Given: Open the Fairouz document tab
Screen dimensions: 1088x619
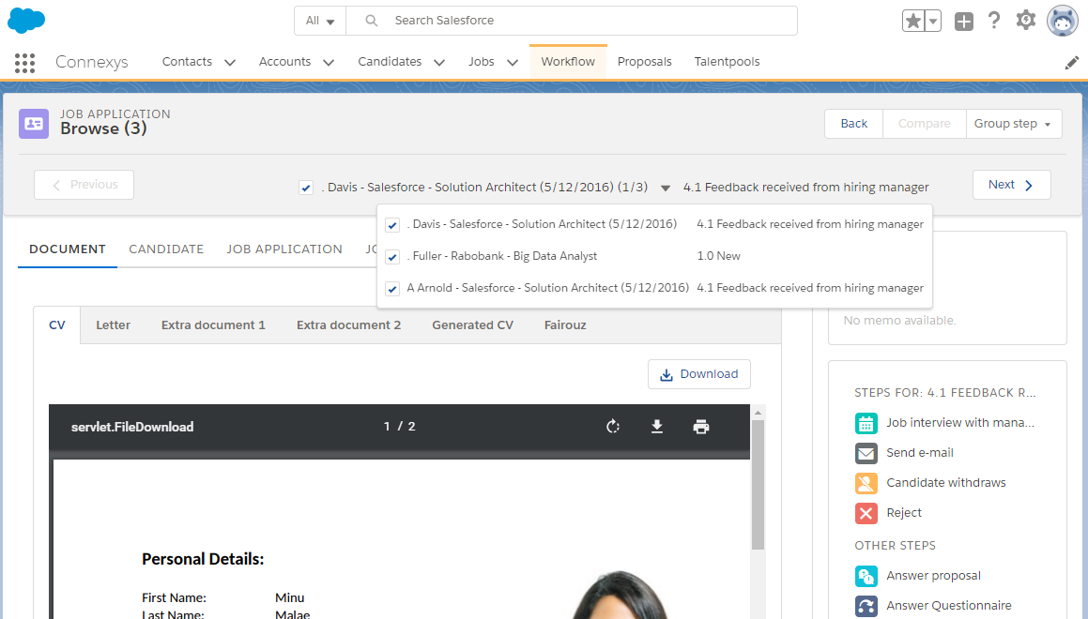Looking at the screenshot, I should point(565,325).
